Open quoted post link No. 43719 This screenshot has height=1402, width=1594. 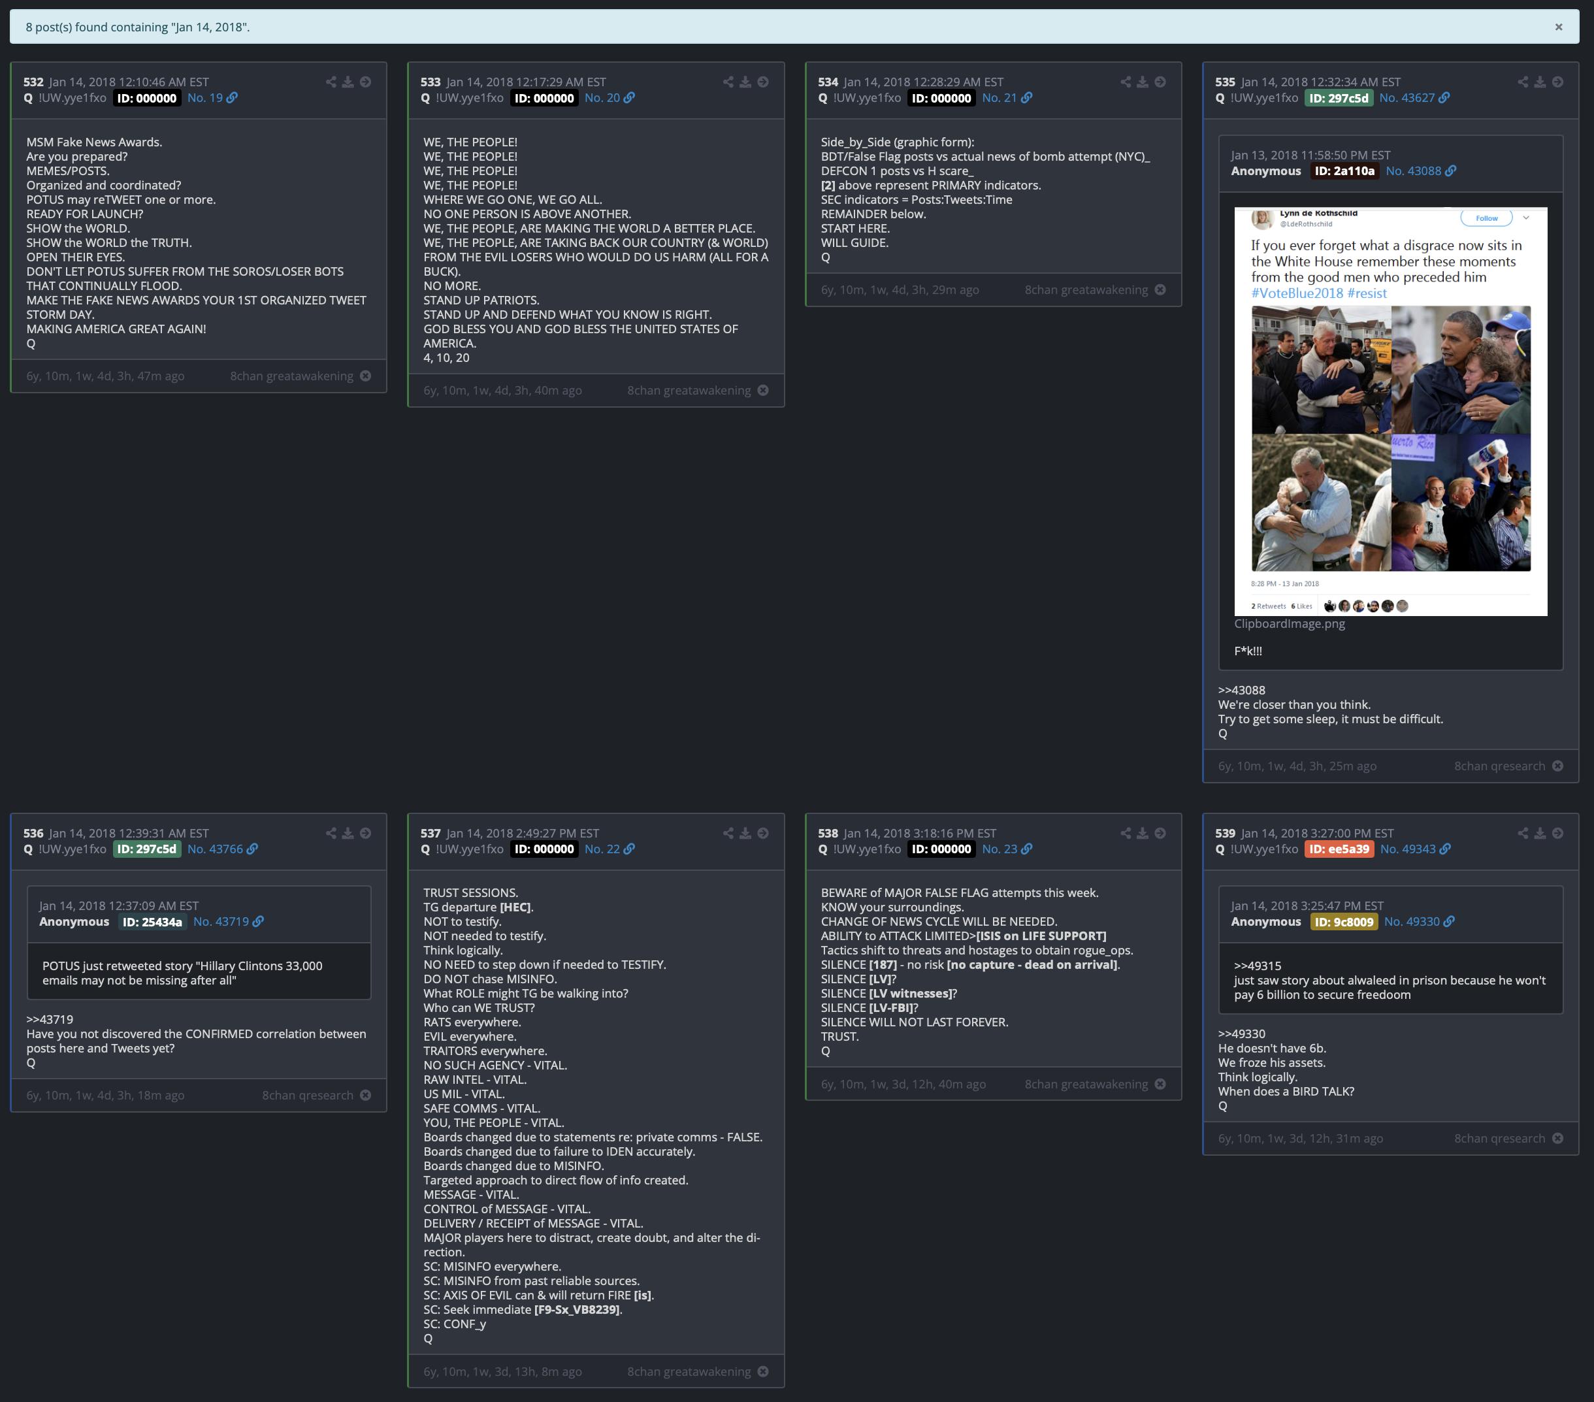[229, 922]
